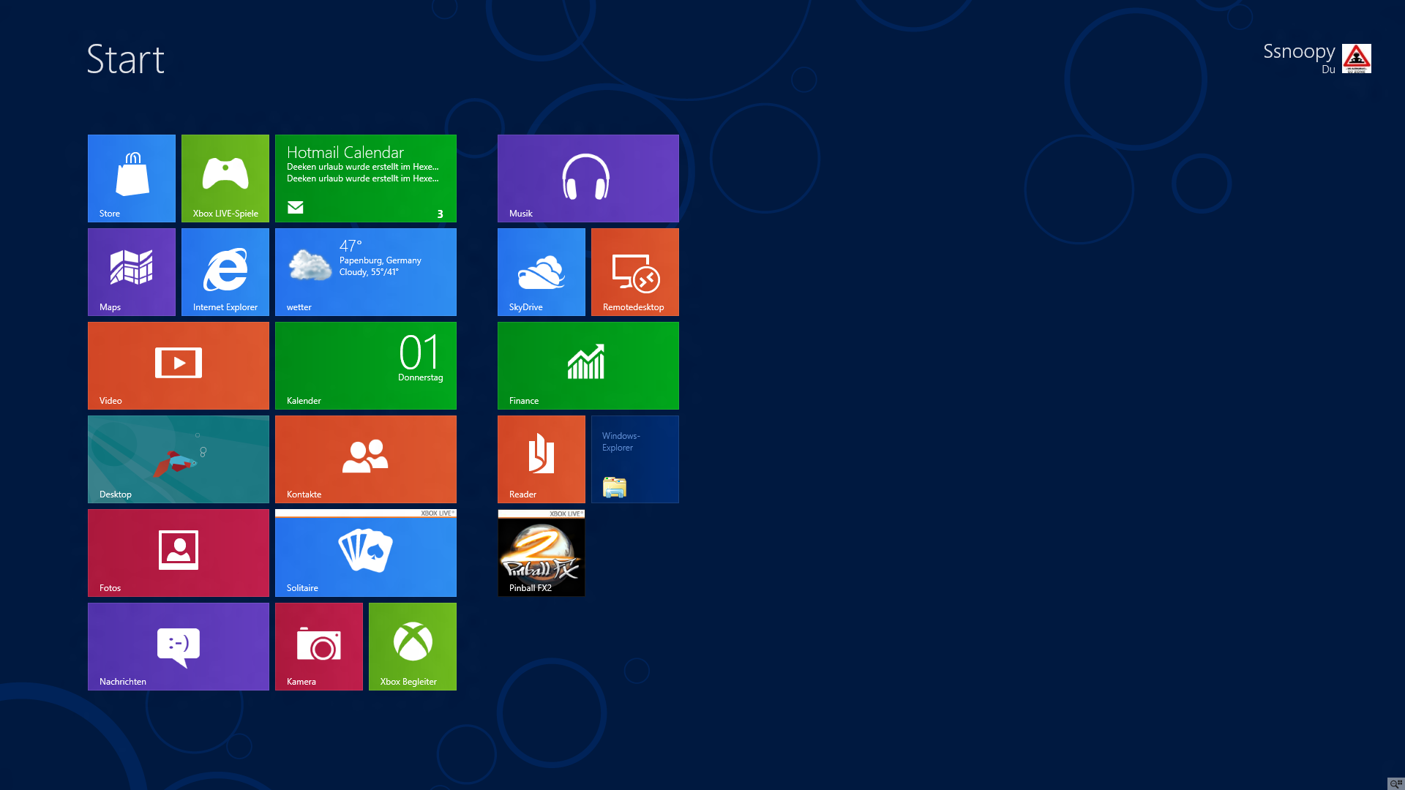Click the Ssnoopy user name
Viewport: 1405px width, 790px height.
click(1299, 51)
